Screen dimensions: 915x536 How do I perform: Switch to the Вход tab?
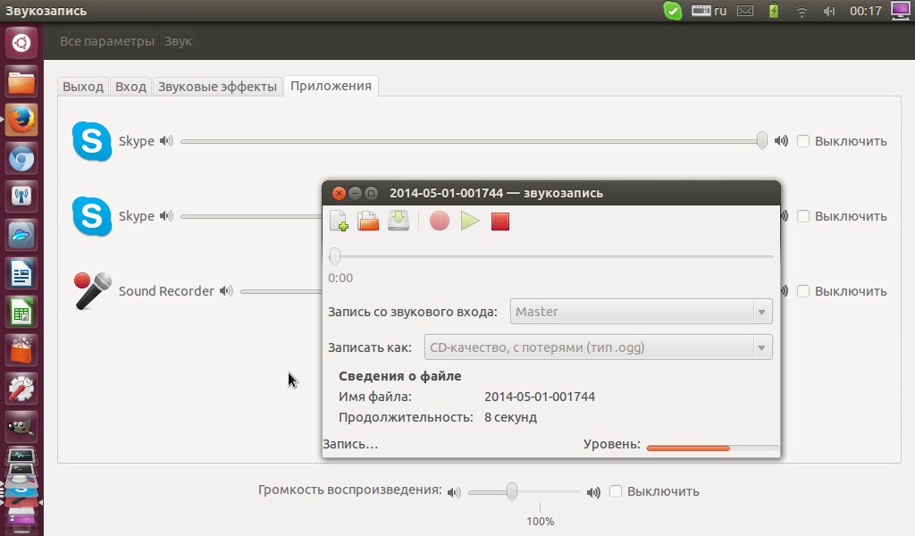coord(130,87)
